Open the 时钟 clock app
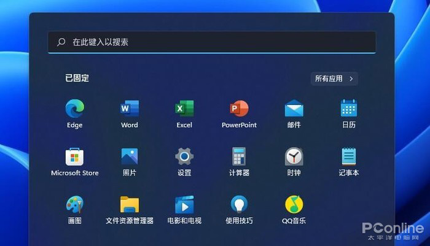Viewport: 430px width, 246px height. pos(294,156)
